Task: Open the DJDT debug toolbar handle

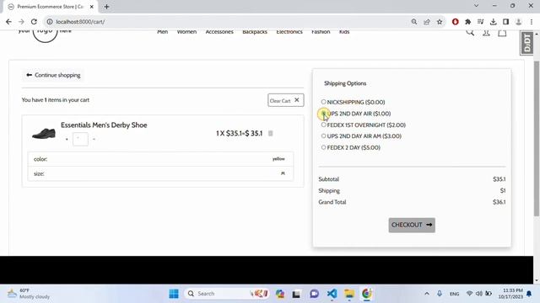Action: (x=526, y=43)
